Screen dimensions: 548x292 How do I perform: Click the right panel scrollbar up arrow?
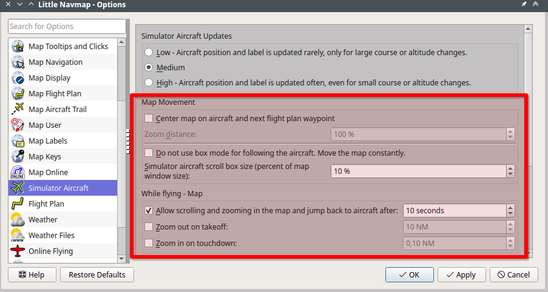tap(528, 29)
